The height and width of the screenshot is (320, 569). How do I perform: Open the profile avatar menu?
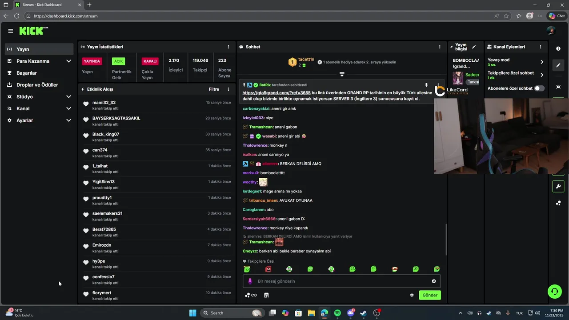[x=551, y=31]
